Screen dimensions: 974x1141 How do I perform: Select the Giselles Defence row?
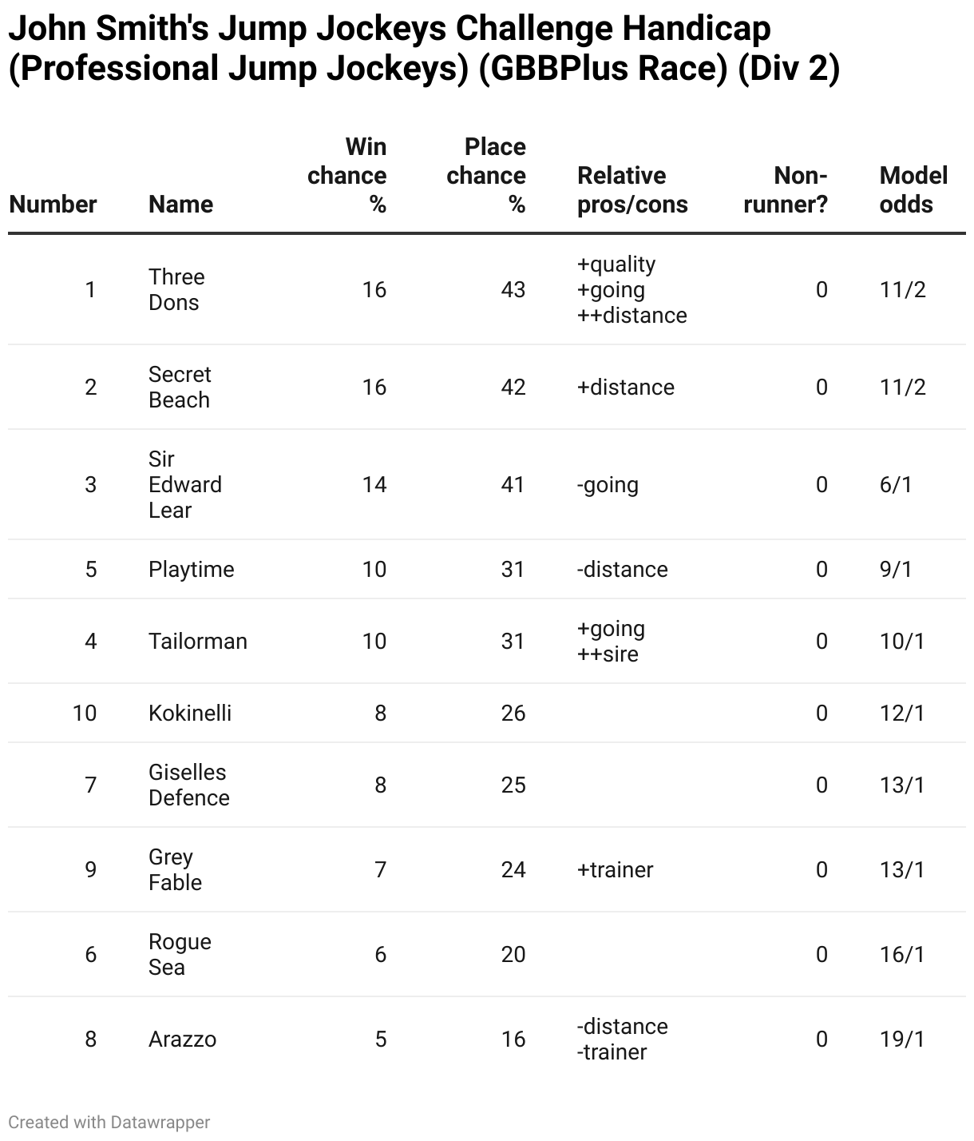(x=487, y=785)
